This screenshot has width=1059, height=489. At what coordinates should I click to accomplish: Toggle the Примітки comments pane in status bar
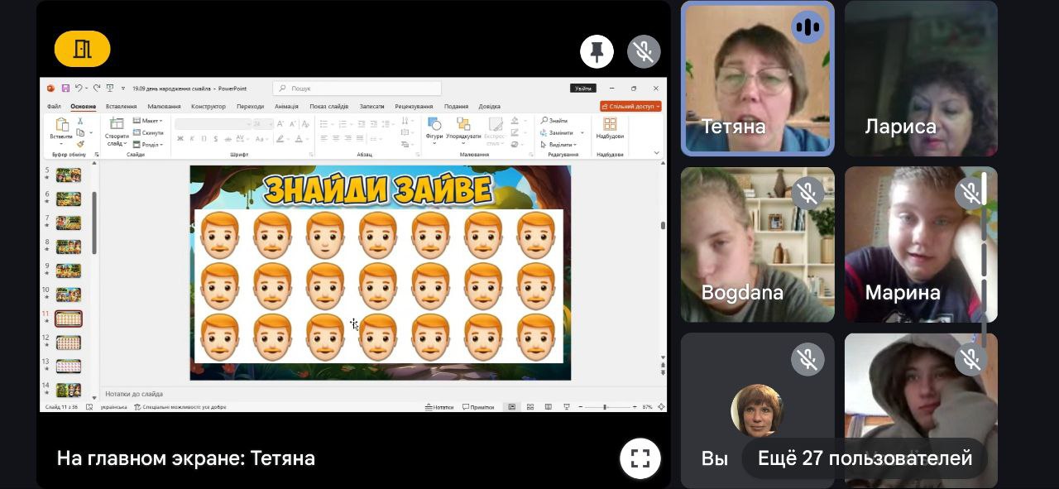(478, 407)
